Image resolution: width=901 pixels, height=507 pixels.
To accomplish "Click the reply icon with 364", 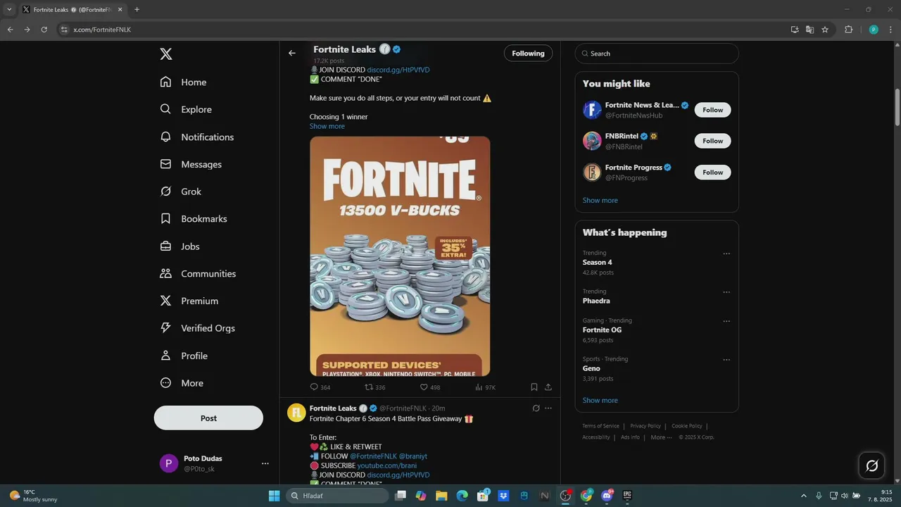I will tap(314, 387).
